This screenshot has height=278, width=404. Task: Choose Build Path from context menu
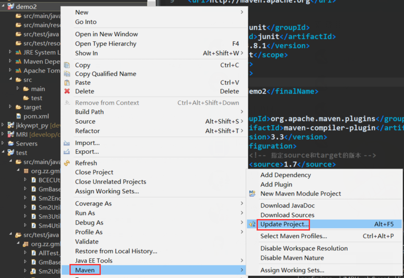[x=89, y=112]
